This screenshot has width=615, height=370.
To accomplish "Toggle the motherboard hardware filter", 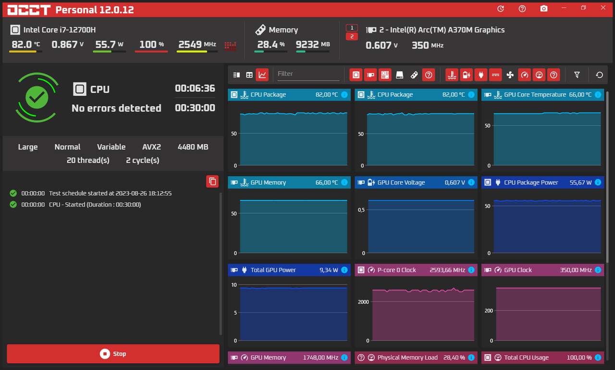I will click(x=385, y=74).
